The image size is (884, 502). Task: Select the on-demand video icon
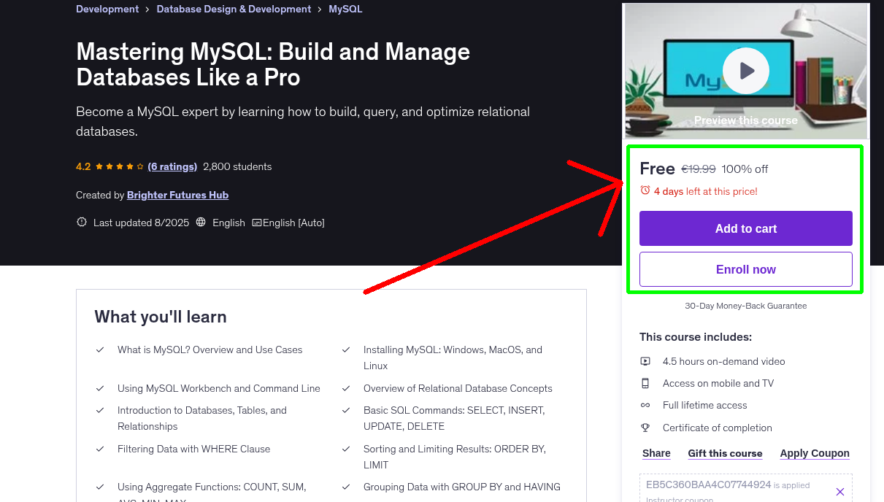(645, 360)
